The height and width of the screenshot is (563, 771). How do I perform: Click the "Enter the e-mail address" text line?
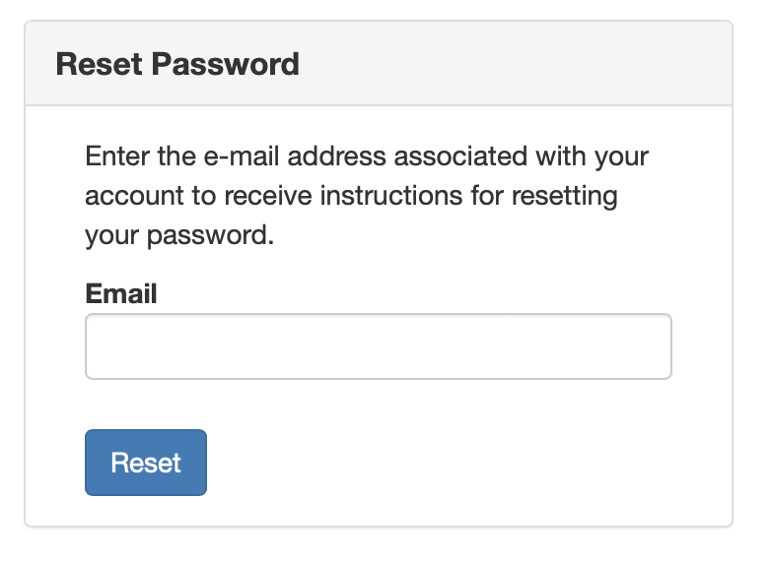click(x=367, y=156)
